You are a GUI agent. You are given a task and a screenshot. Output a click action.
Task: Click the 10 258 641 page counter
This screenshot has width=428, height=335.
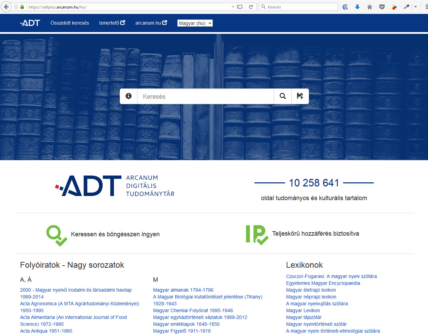(314, 183)
